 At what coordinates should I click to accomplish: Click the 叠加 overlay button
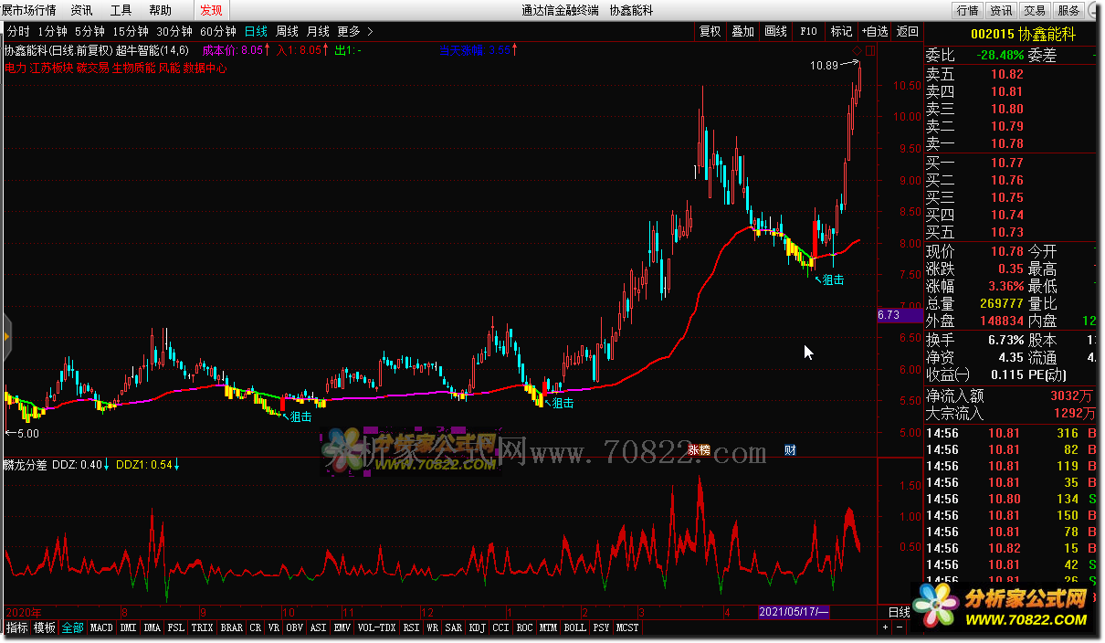click(742, 31)
